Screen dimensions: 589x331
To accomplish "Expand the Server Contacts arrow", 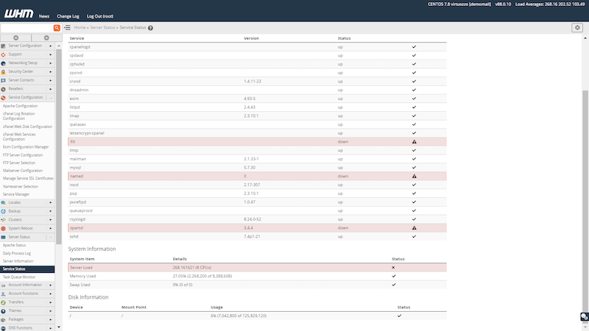I will [50, 80].
